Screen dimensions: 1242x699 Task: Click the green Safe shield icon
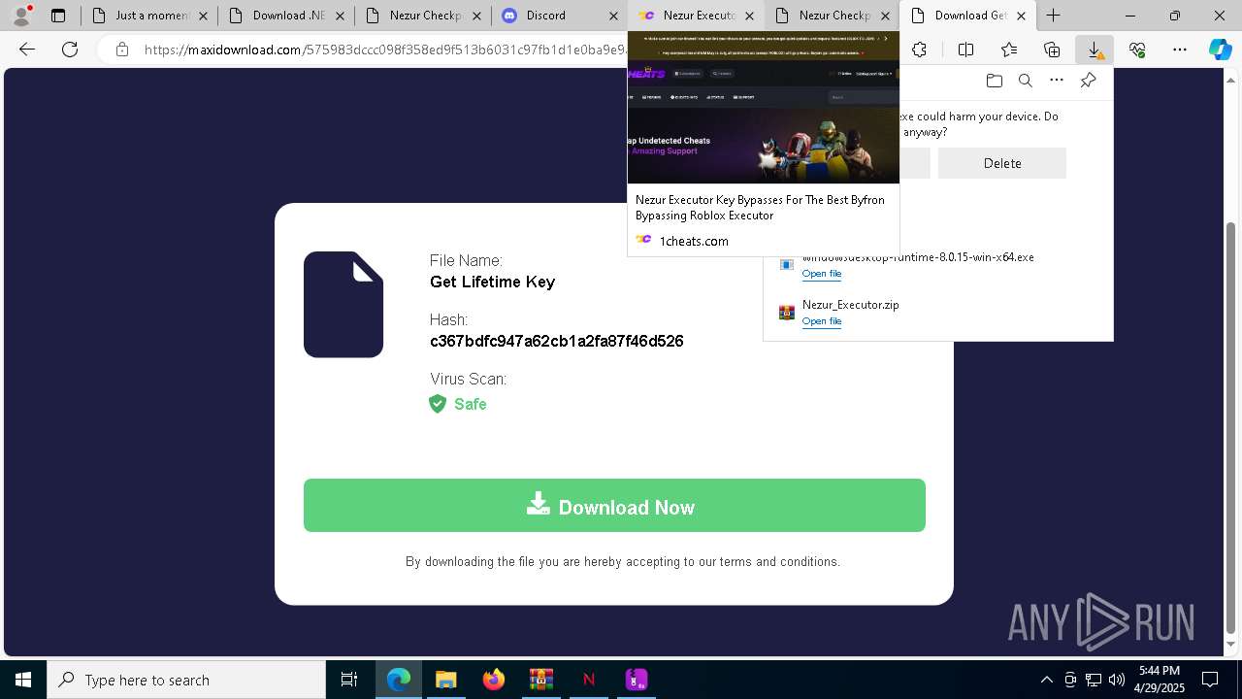point(438,404)
